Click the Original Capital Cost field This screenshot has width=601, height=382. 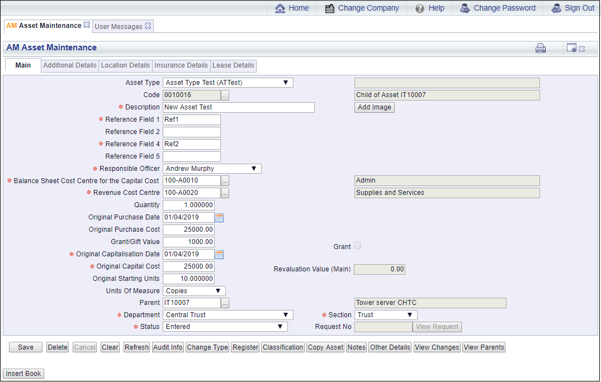click(x=188, y=266)
